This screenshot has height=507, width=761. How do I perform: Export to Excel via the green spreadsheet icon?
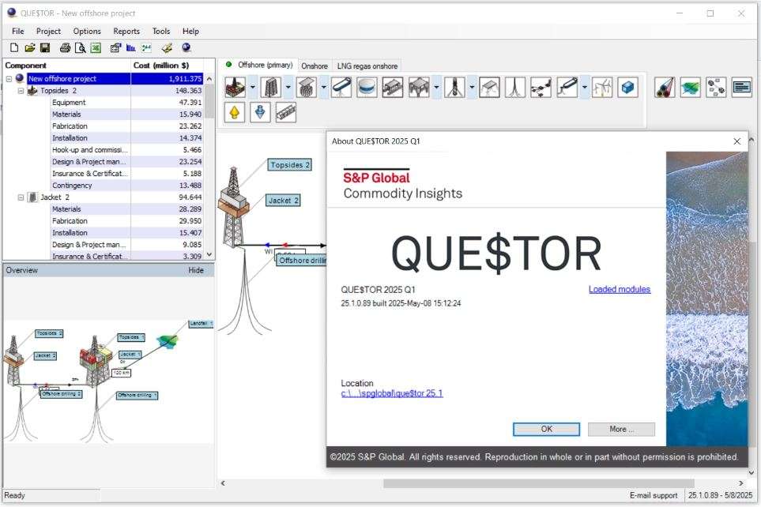(x=95, y=48)
